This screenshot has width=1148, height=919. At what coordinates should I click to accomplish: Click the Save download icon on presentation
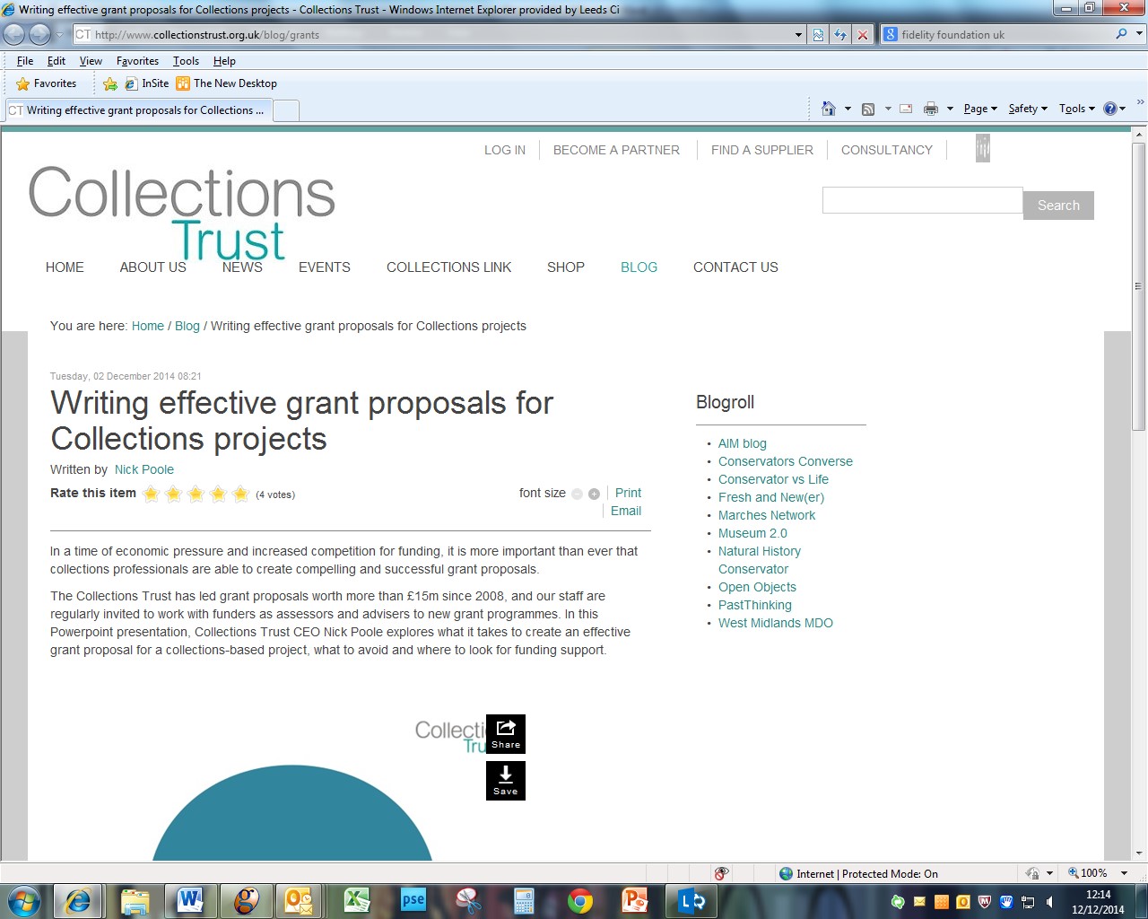point(506,780)
